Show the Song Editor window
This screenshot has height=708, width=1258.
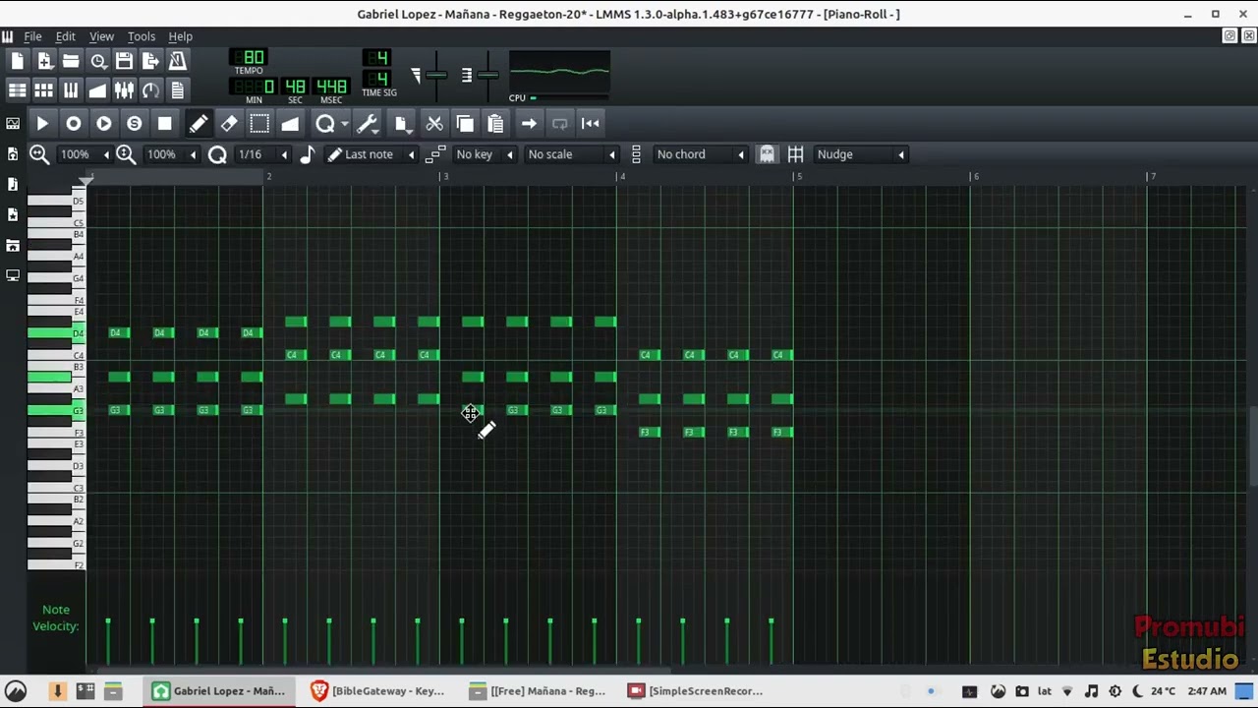coord(18,90)
